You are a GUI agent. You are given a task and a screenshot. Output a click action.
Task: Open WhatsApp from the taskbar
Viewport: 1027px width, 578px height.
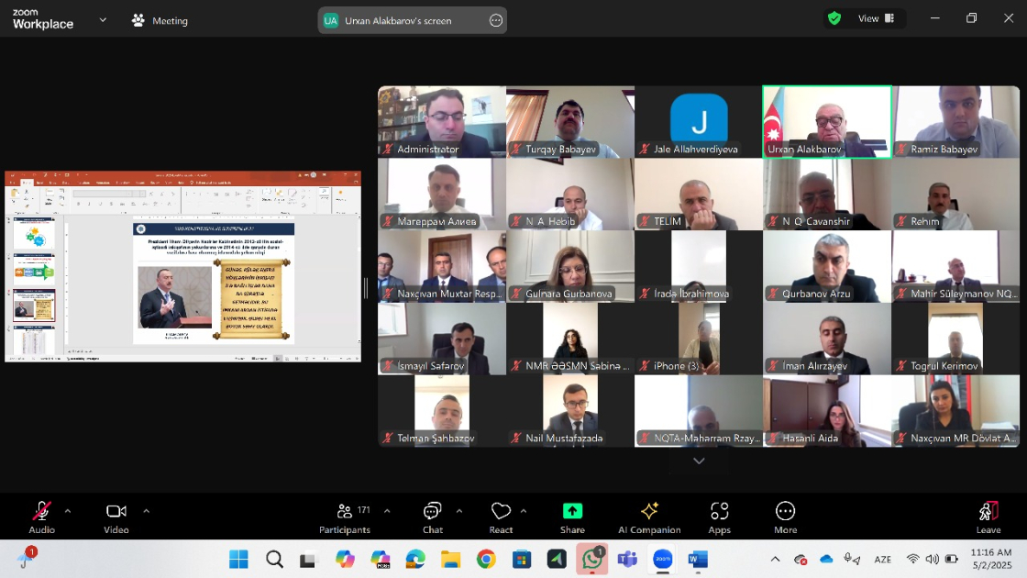click(x=591, y=559)
